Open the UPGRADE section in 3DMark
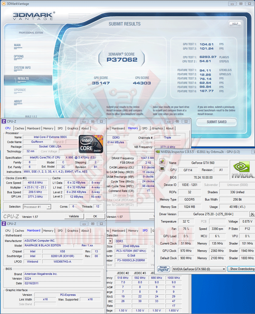 pyautogui.click(x=20, y=90)
